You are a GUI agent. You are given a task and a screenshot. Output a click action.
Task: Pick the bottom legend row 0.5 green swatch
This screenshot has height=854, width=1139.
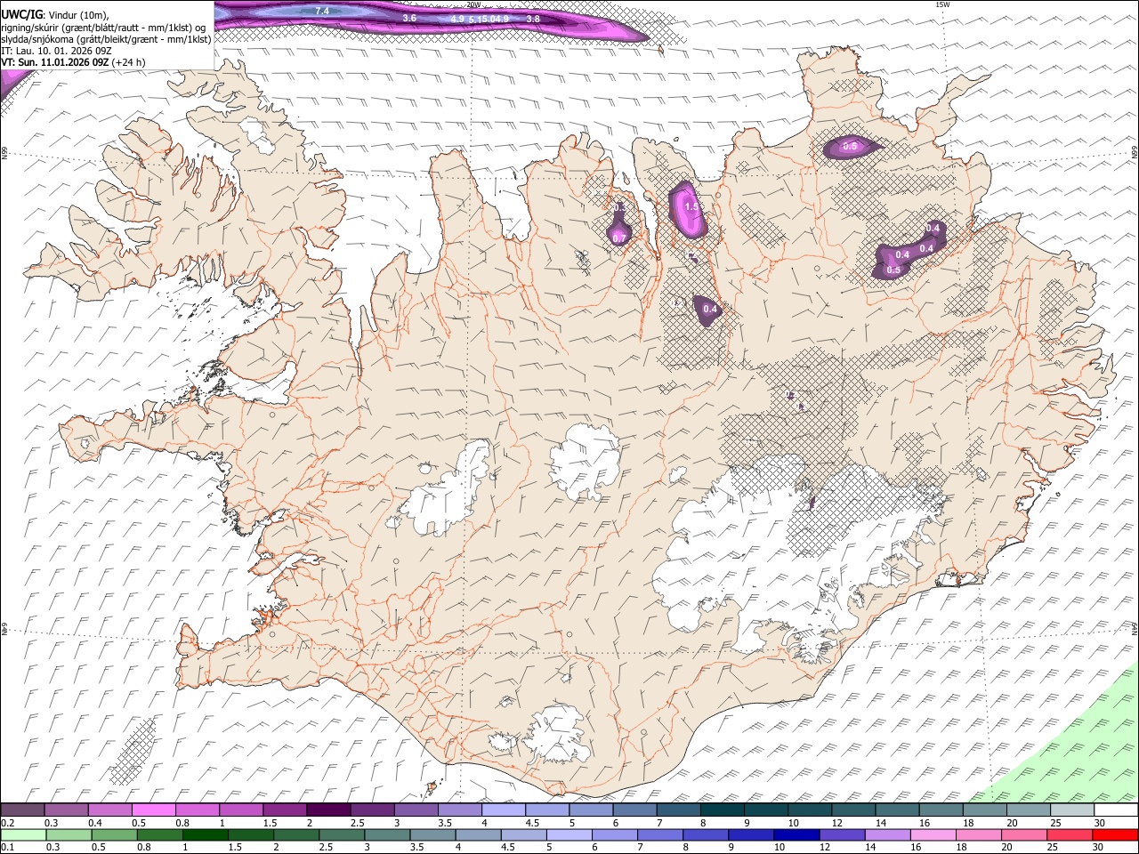click(114, 834)
